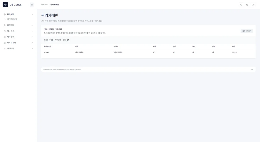Click the 신규가입회원 5건 목록 heading
The image size is (260, 142).
pos(53,29)
